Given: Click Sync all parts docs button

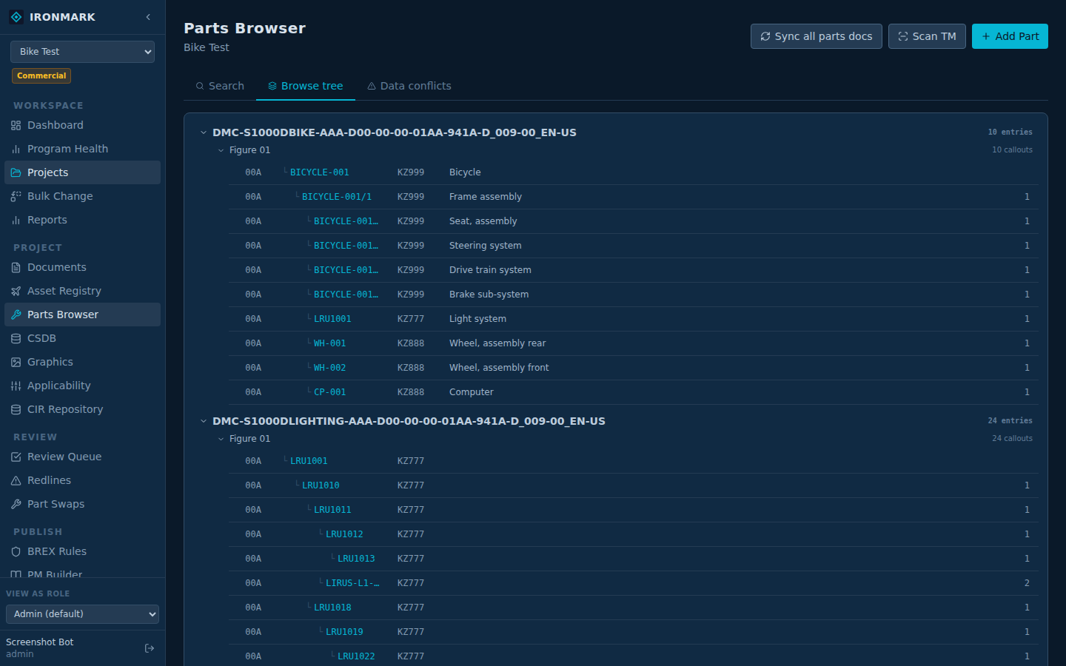Looking at the screenshot, I should pyautogui.click(x=817, y=36).
